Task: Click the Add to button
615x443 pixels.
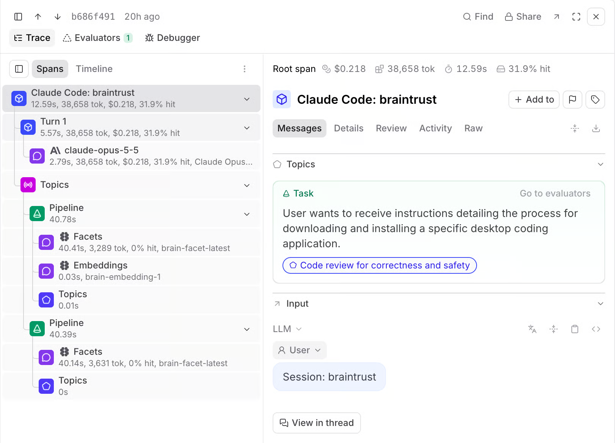Action: 534,100
